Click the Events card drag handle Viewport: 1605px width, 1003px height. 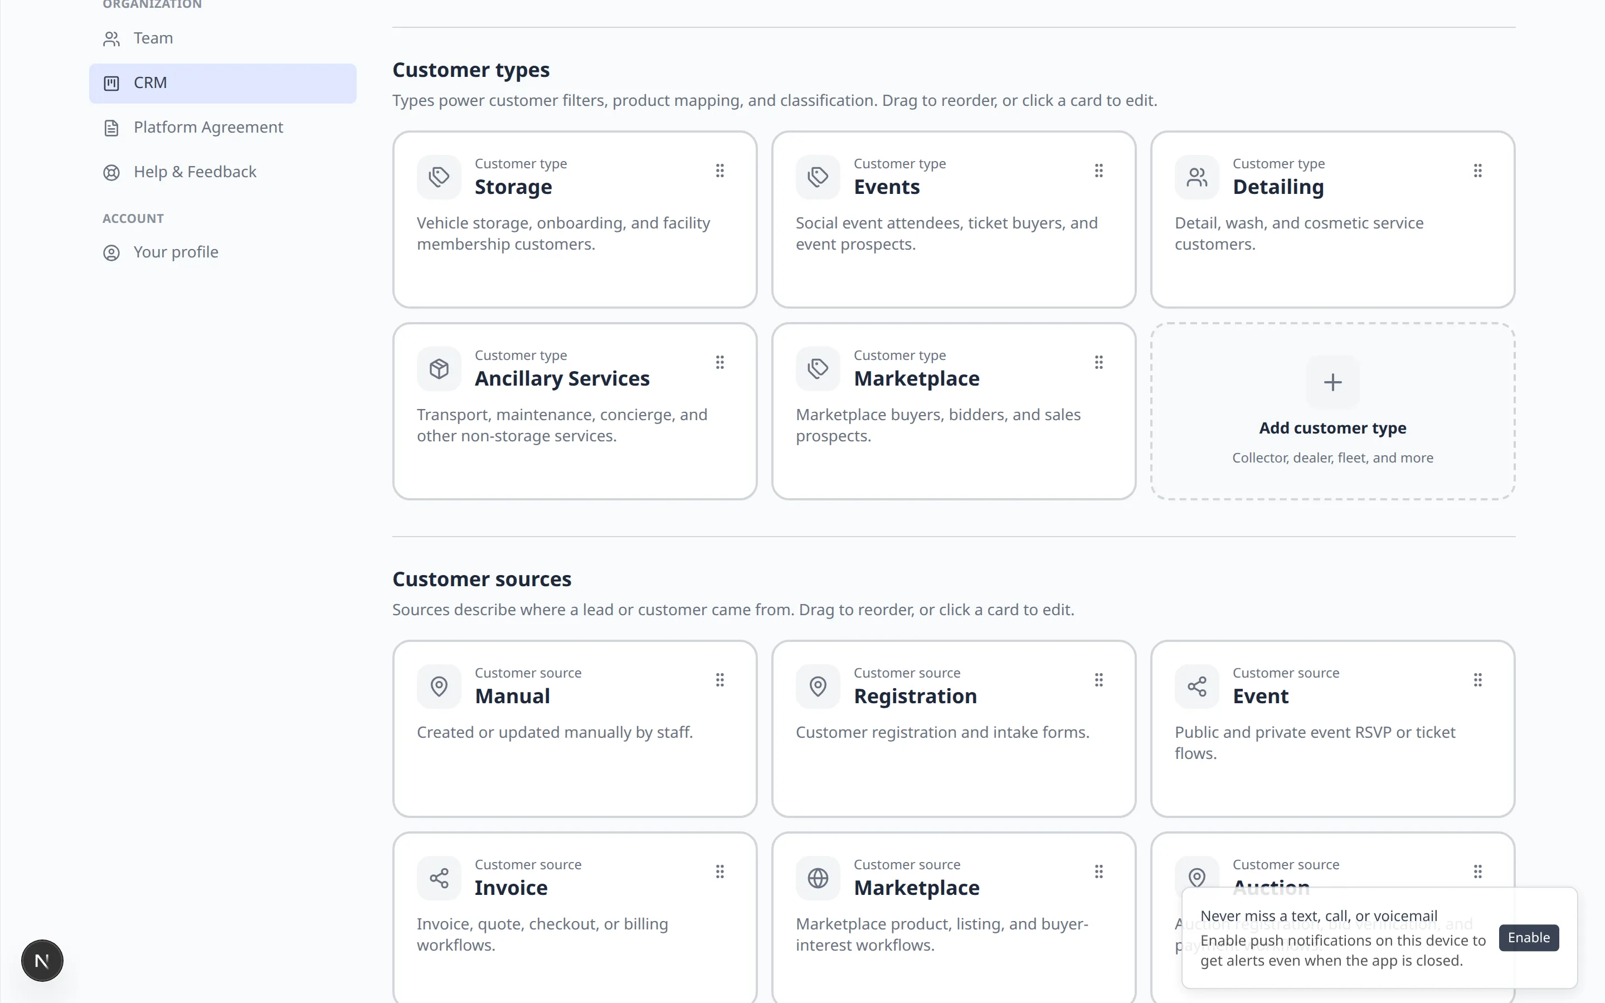pos(1099,171)
